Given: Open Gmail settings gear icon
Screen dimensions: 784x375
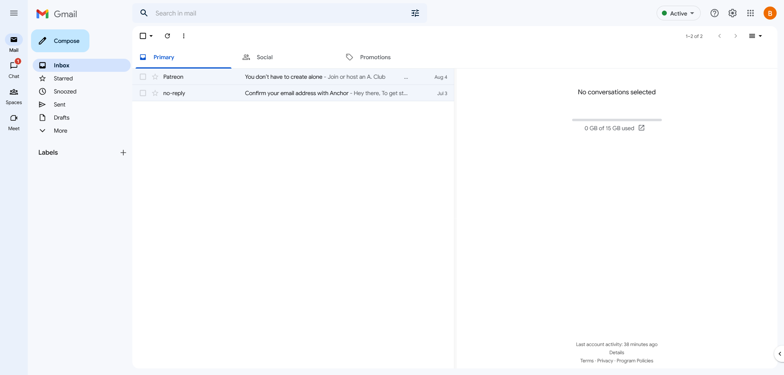Looking at the screenshot, I should click(732, 13).
